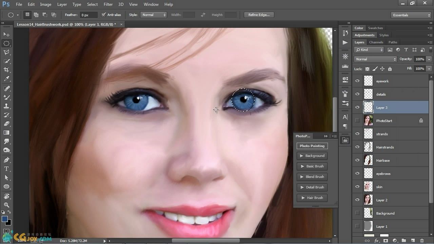Select the Move tool
Screen dimensions: 434x244
coord(6,35)
